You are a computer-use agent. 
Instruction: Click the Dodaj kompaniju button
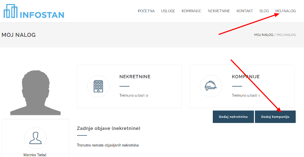275,117
